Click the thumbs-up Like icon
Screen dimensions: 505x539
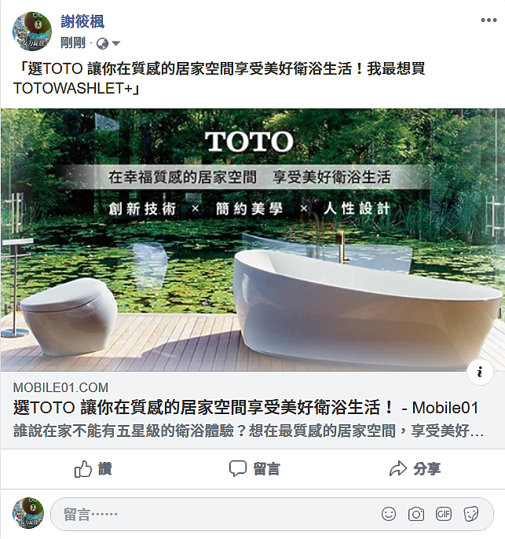coord(83,469)
